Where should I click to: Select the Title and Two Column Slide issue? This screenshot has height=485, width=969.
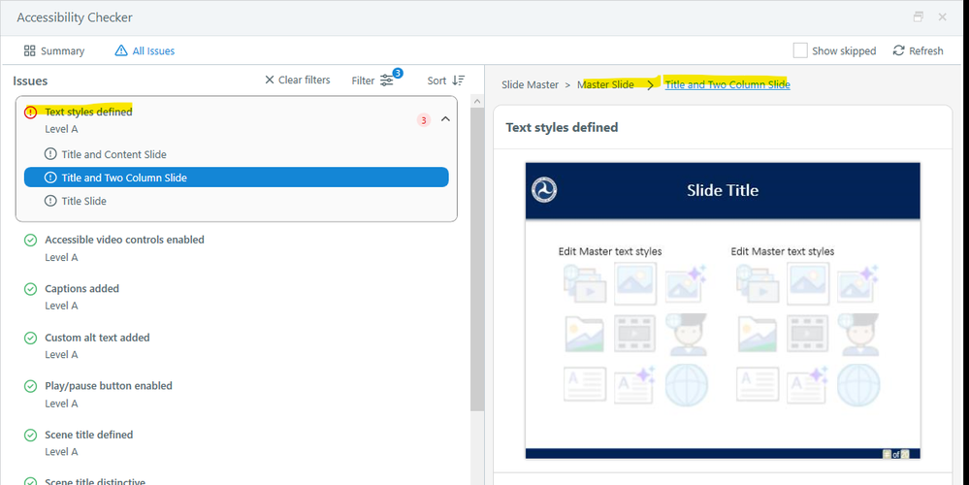236,178
